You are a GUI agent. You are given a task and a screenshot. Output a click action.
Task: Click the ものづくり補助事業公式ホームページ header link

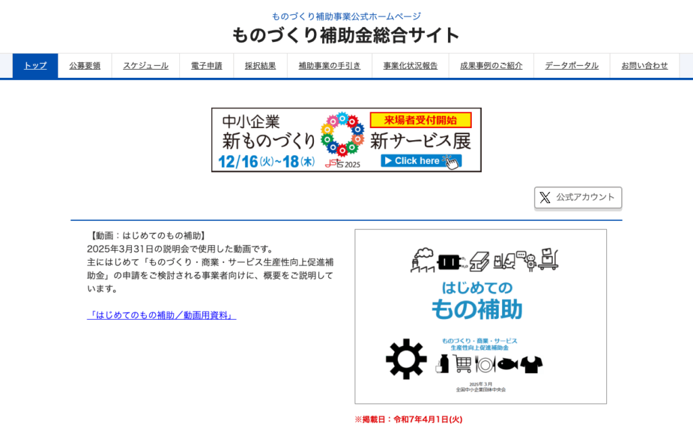coord(346,14)
